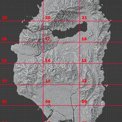The image size is (122, 122).
Task: Click the red grid label 21
Action: point(84,18)
